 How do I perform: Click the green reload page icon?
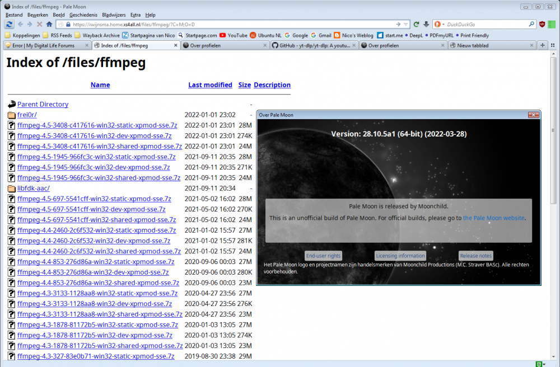tap(416, 25)
